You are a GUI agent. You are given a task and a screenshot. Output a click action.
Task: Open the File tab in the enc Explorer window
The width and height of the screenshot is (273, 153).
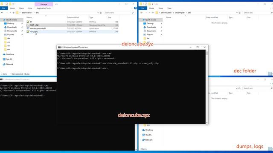pyautogui.click(x=4, y=8)
